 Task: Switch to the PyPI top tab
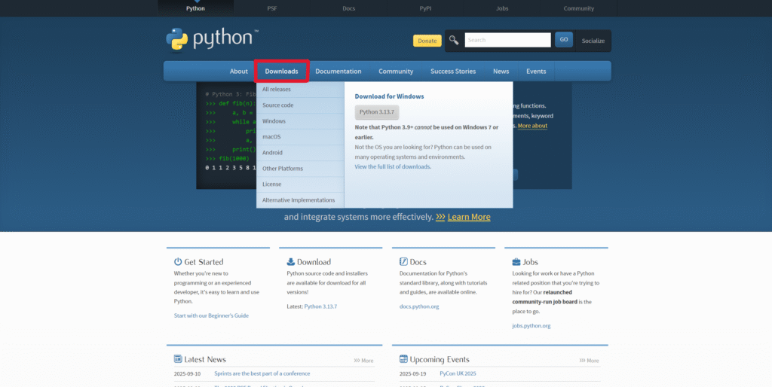pyautogui.click(x=425, y=8)
